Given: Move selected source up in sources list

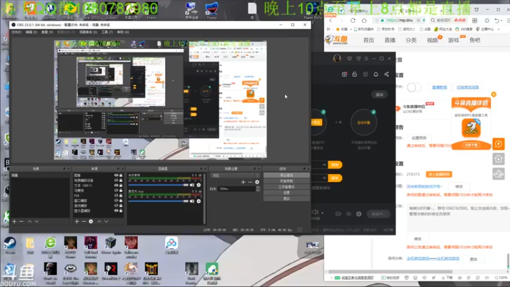Looking at the screenshot, I should (99, 221).
